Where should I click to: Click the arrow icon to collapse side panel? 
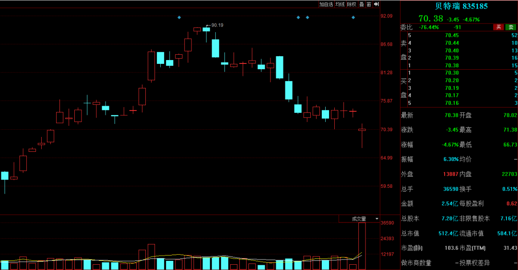point(377,4)
